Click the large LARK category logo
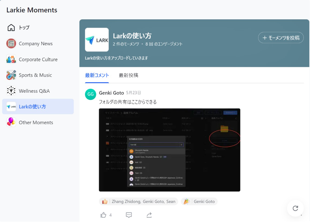Screen dimensions: 310x222 (97, 40)
